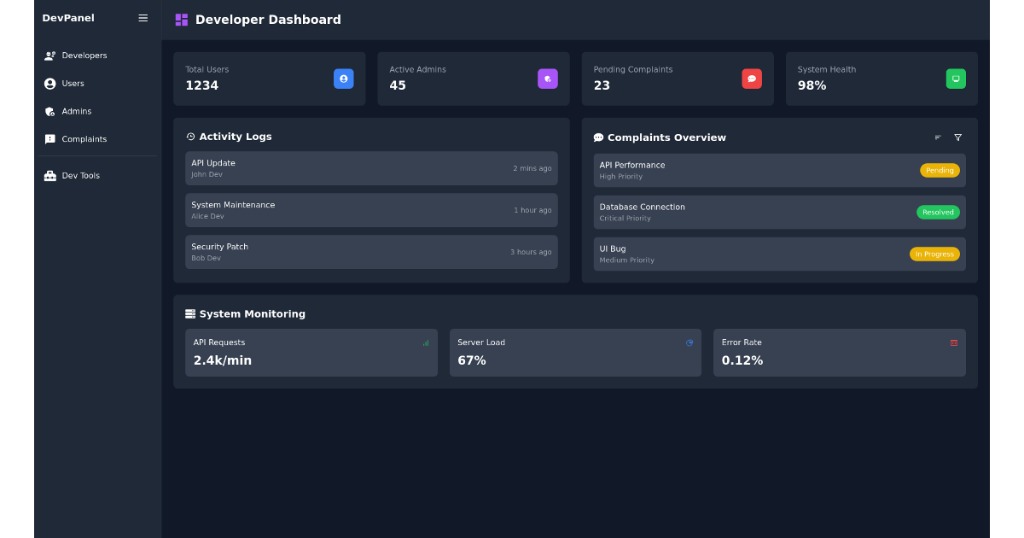
Task: Click the gauge icon on Server Load card
Action: tap(689, 342)
